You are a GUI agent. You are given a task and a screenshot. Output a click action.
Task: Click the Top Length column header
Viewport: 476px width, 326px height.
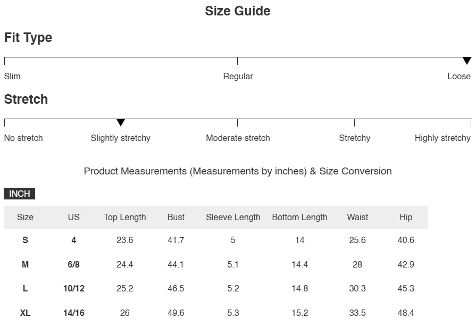125,217
